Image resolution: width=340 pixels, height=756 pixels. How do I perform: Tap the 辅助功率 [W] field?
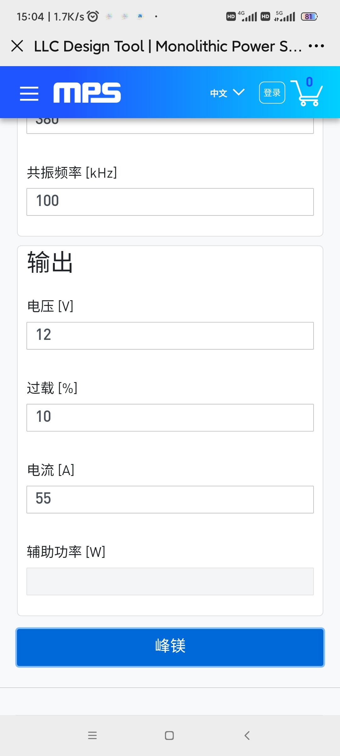[170, 581]
